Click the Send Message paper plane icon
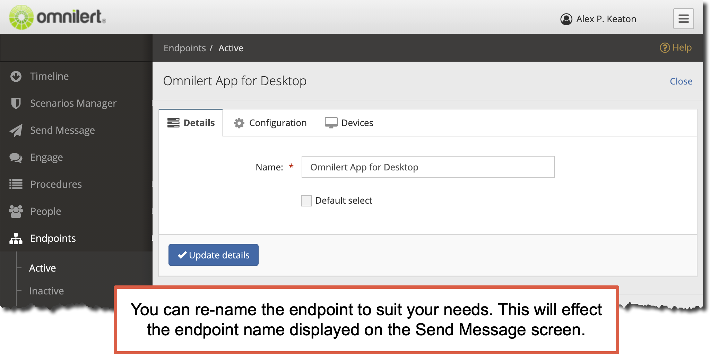 (16, 130)
